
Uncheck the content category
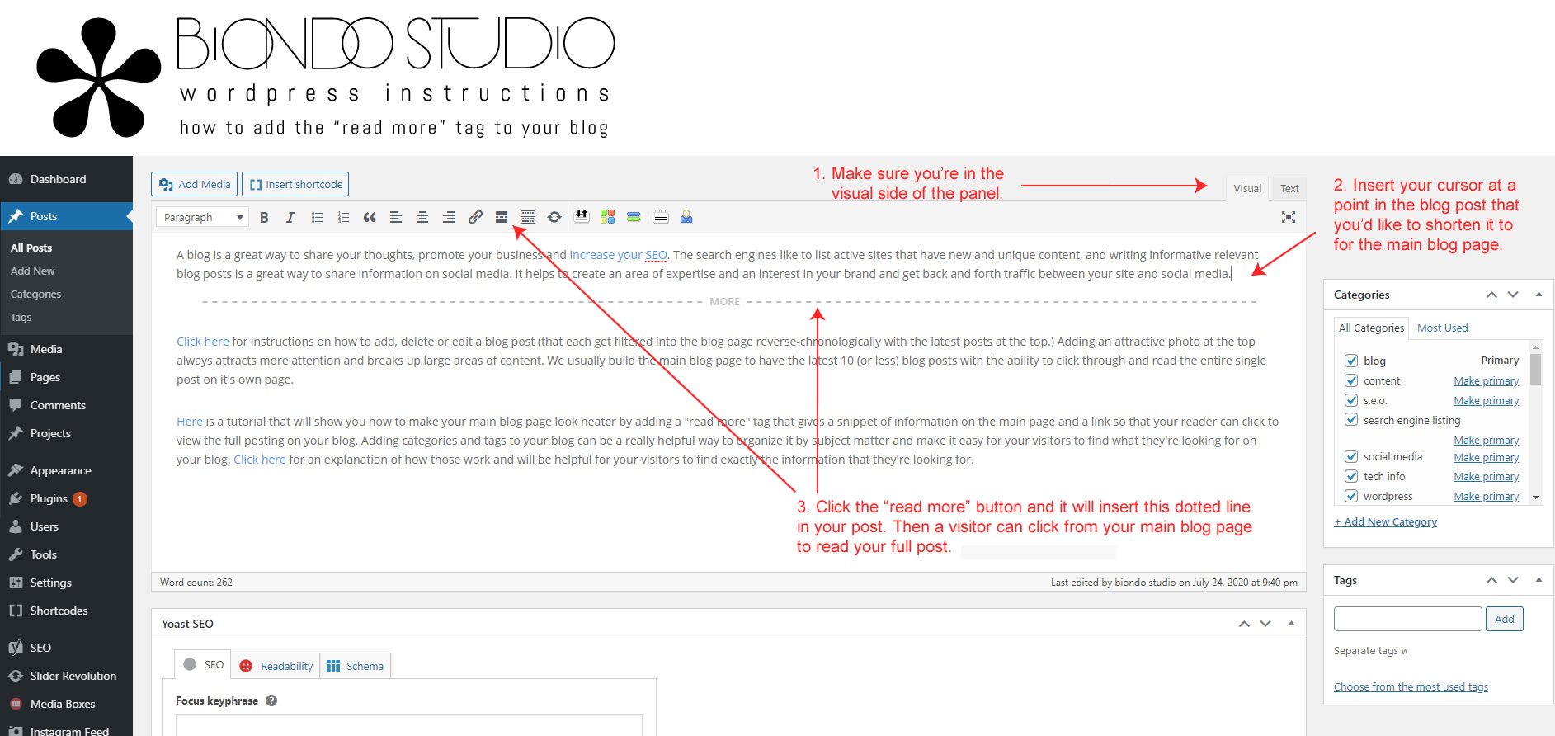(1351, 380)
